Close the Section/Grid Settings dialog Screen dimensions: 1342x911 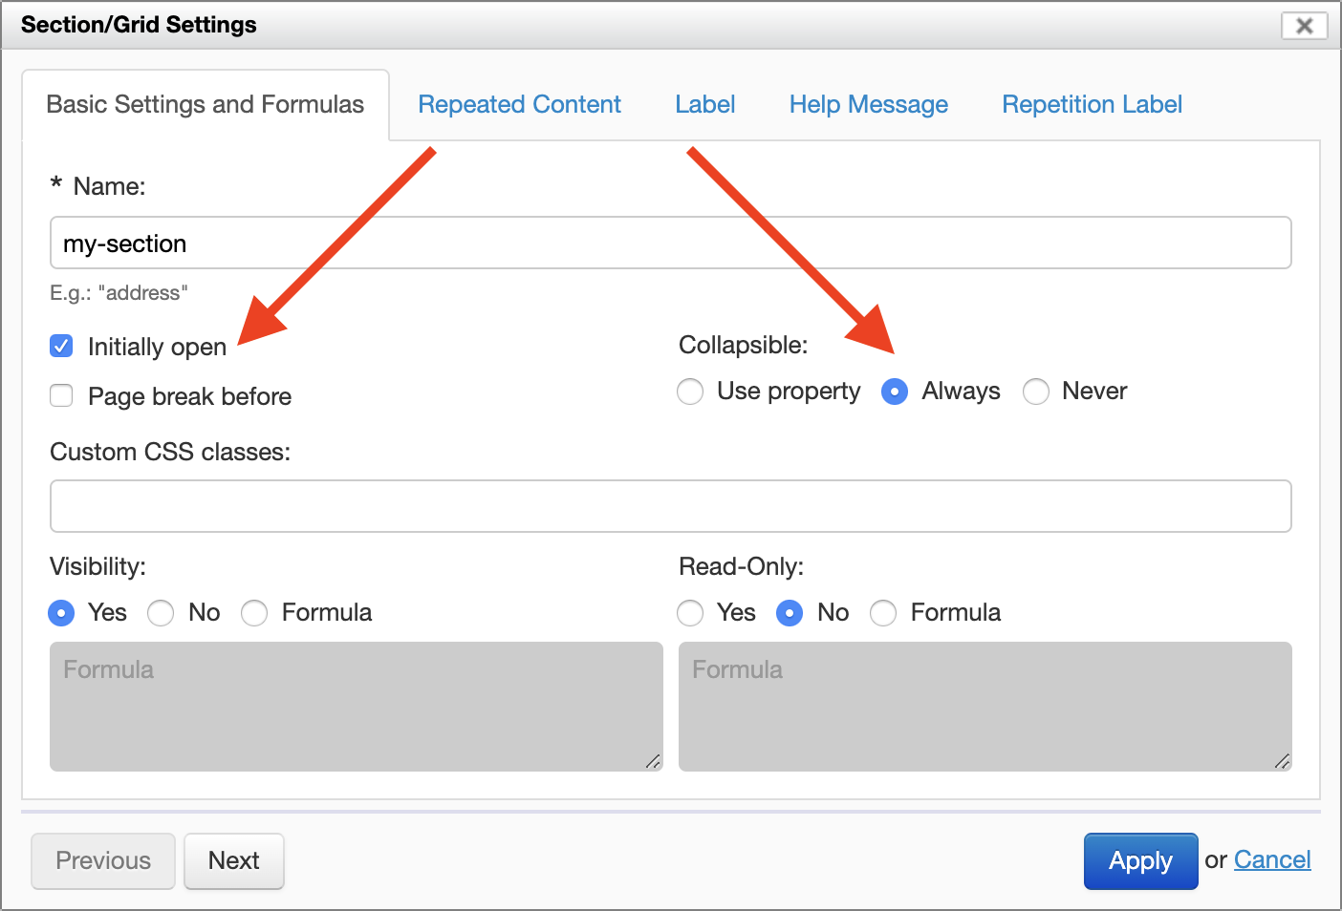coord(1304,26)
